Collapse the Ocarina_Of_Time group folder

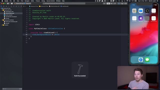click(2, 10)
